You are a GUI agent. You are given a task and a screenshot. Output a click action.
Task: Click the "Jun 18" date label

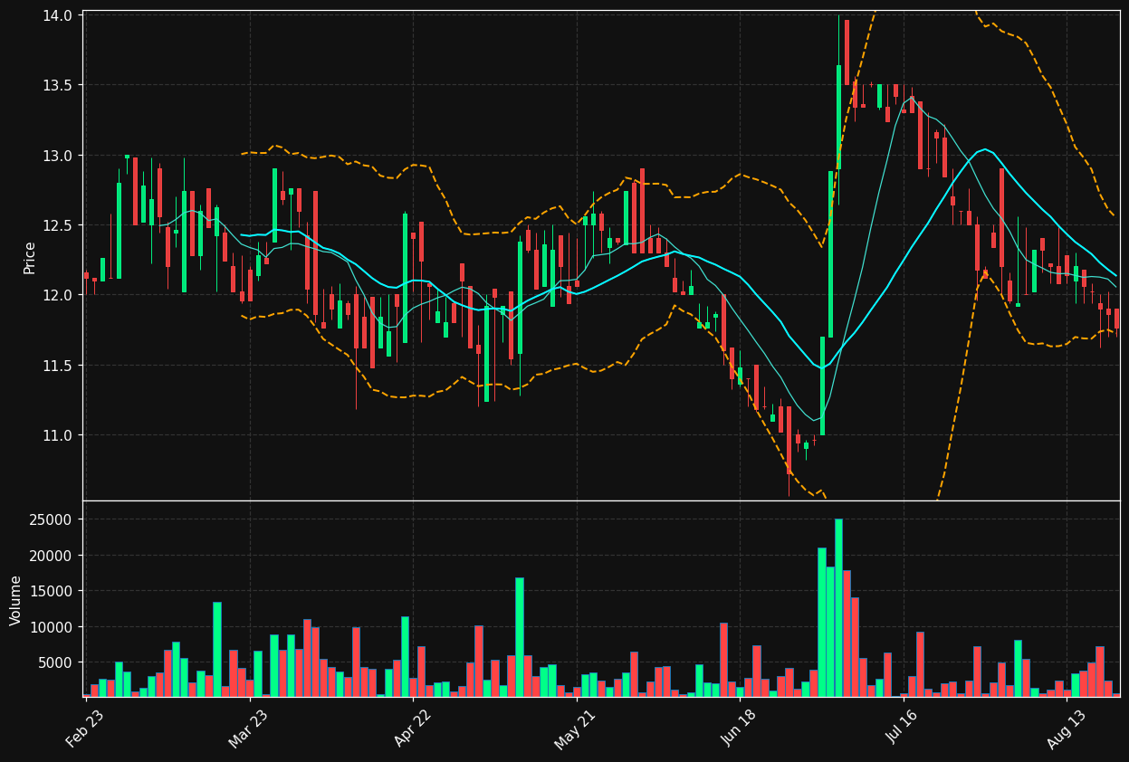[x=738, y=728]
